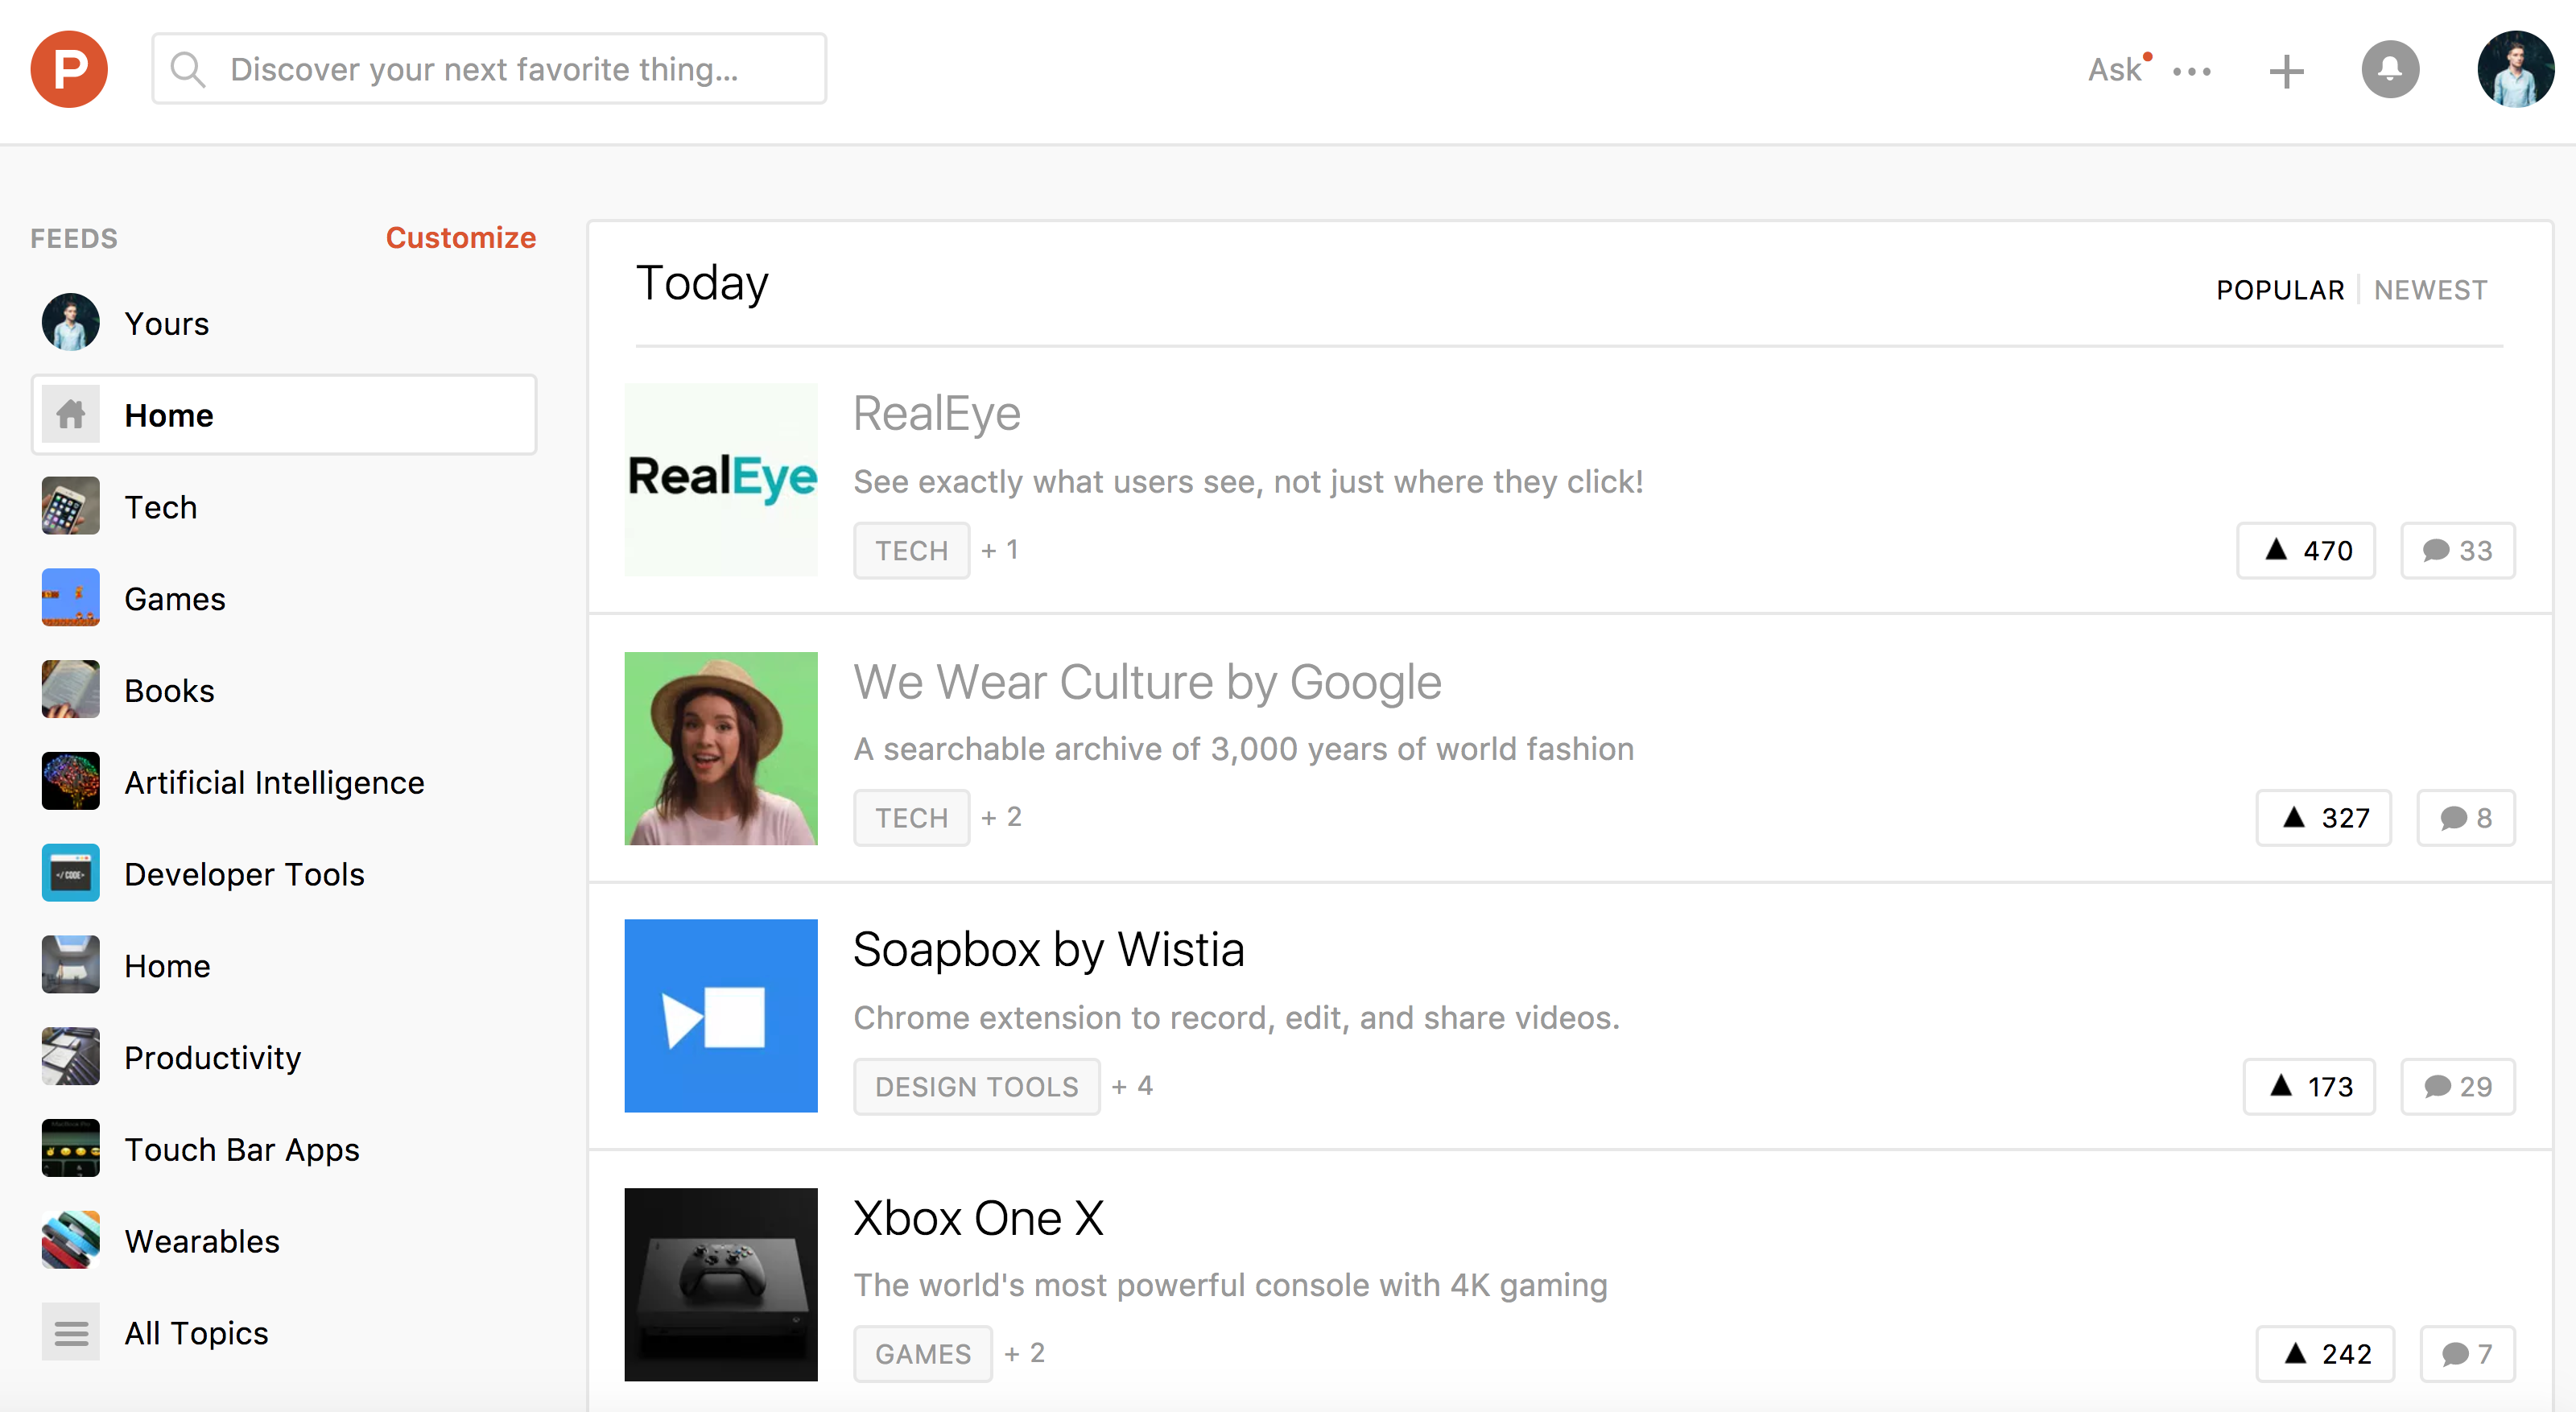Expand the +4 topics on Soapbox
The height and width of the screenshot is (1412, 2576).
[1132, 1086]
